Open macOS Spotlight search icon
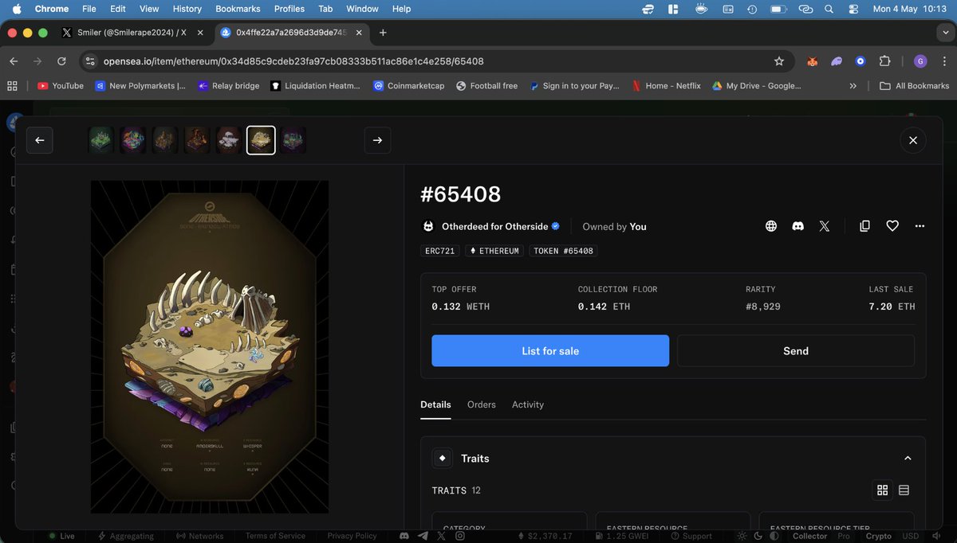The image size is (957, 543). click(x=829, y=9)
